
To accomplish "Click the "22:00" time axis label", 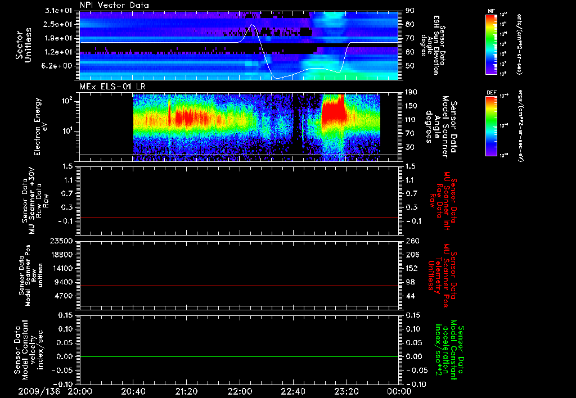I will pos(240,391).
